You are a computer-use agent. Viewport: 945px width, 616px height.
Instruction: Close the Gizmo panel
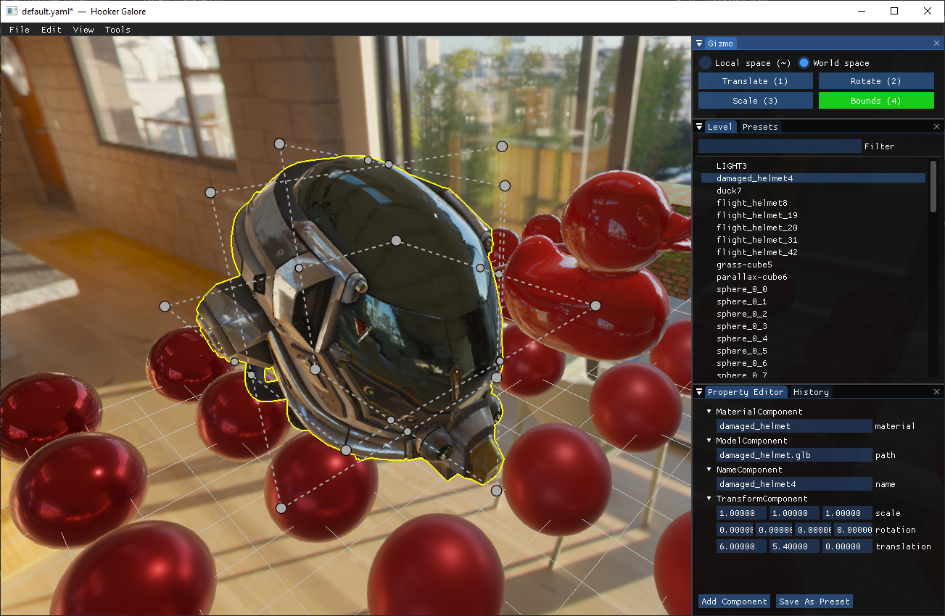click(x=936, y=43)
